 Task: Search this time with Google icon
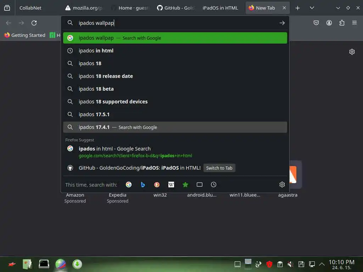tap(129, 185)
